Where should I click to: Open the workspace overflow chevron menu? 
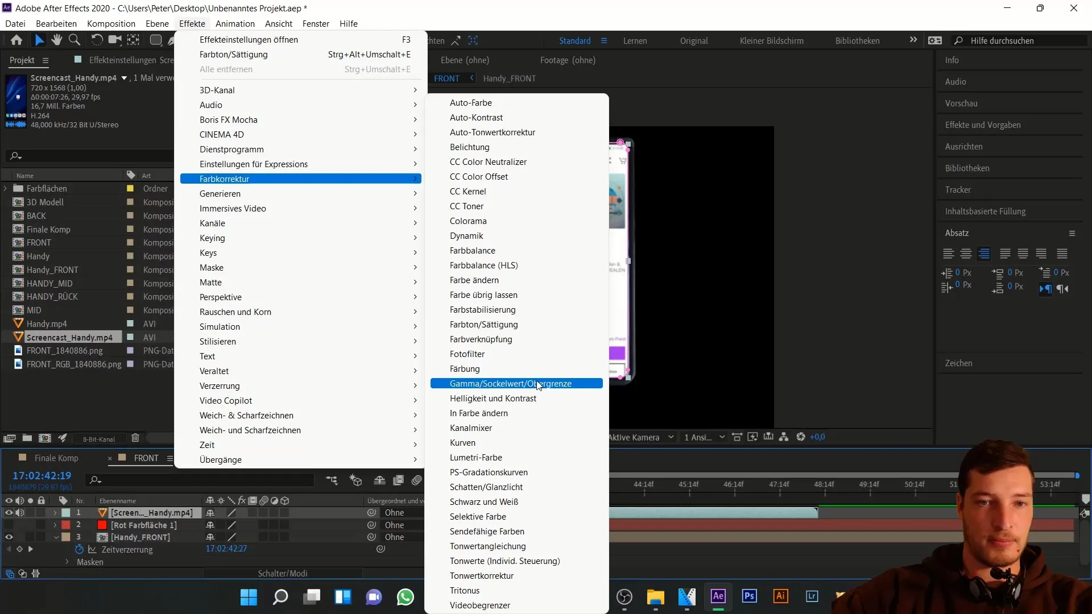(913, 40)
